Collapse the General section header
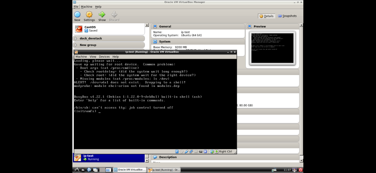 point(198,26)
